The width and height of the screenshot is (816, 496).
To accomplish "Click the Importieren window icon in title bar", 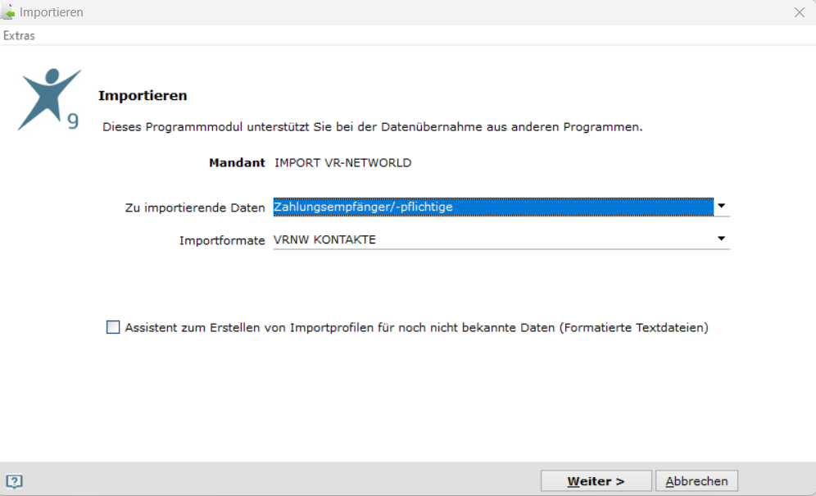I will [7, 11].
